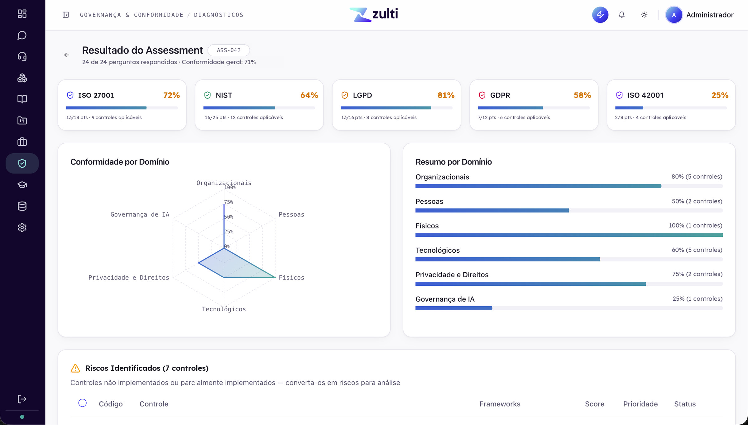The width and height of the screenshot is (748, 425).
Task: Click the Prioridade column header
Action: pos(640,404)
